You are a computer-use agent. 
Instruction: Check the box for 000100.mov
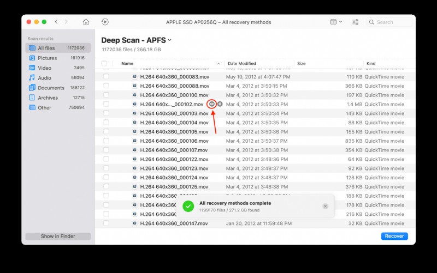click(x=106, y=95)
